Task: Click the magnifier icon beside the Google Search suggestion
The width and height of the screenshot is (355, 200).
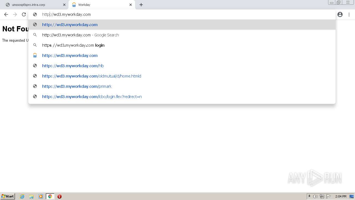Action: (x=35, y=35)
